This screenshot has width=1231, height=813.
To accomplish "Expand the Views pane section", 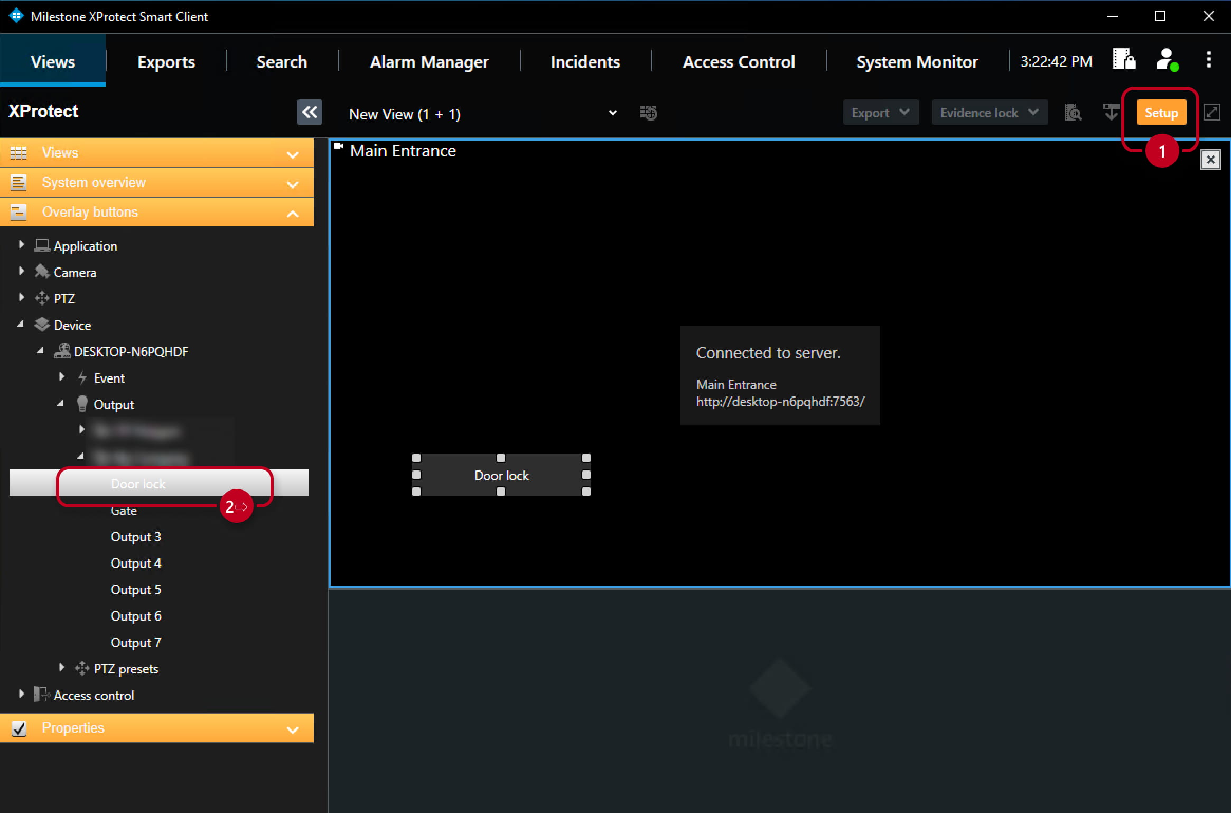I will [292, 154].
